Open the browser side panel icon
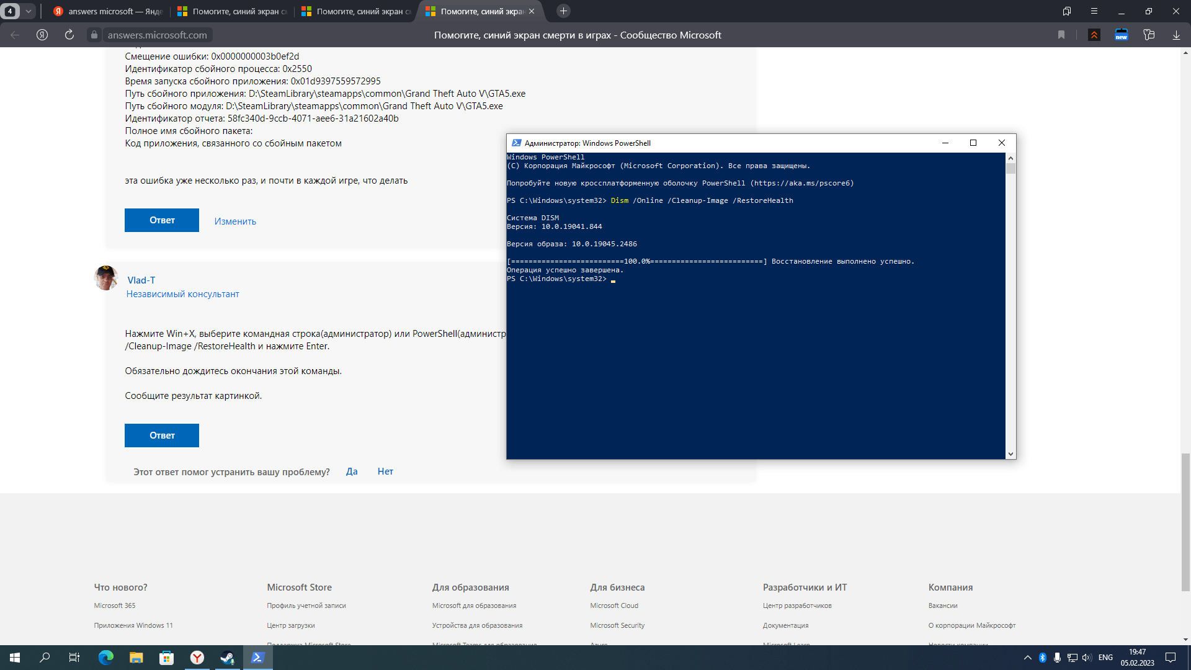The image size is (1191, 670). 1067,11
